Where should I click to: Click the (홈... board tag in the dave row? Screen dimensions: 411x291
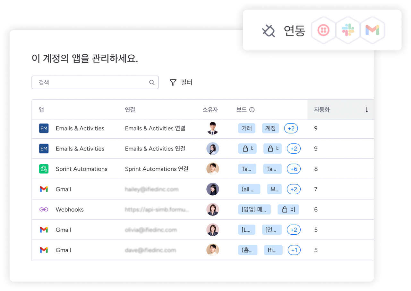(x=248, y=250)
